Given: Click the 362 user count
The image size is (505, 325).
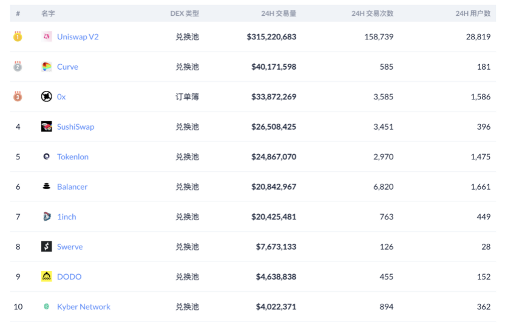Looking at the screenshot, I should pos(484,307).
